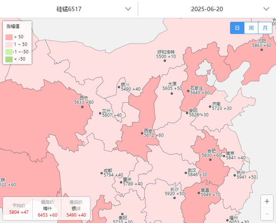Zoom out the map with minus button
The image size is (276, 223).
pyautogui.click(x=267, y=214)
